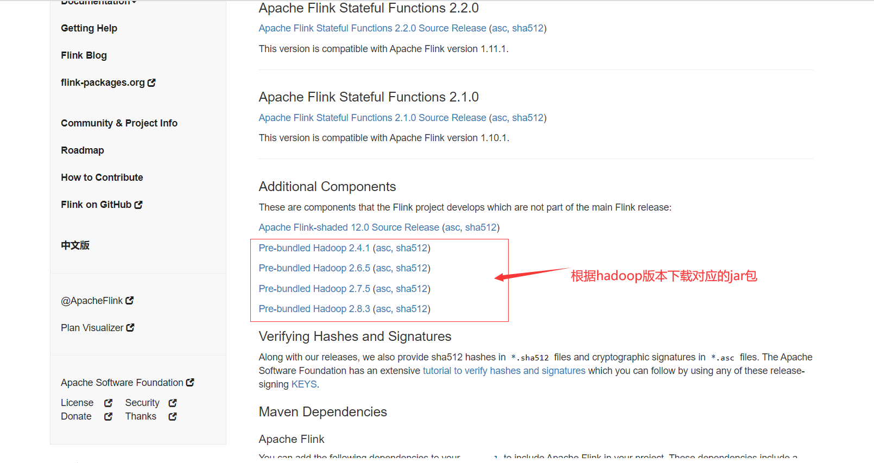Click the external link icon next to Thanks

tap(172, 416)
